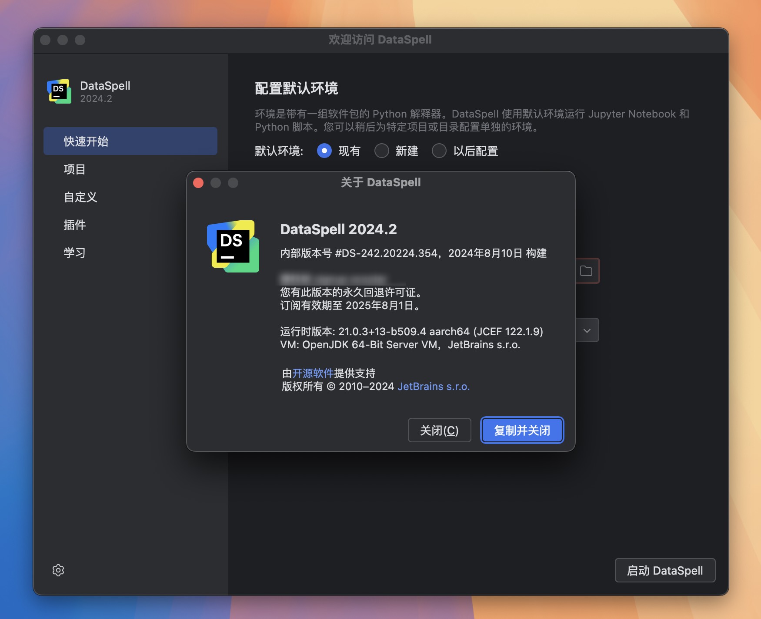Select the 新建 environment radio
The width and height of the screenshot is (761, 619).
click(x=382, y=151)
